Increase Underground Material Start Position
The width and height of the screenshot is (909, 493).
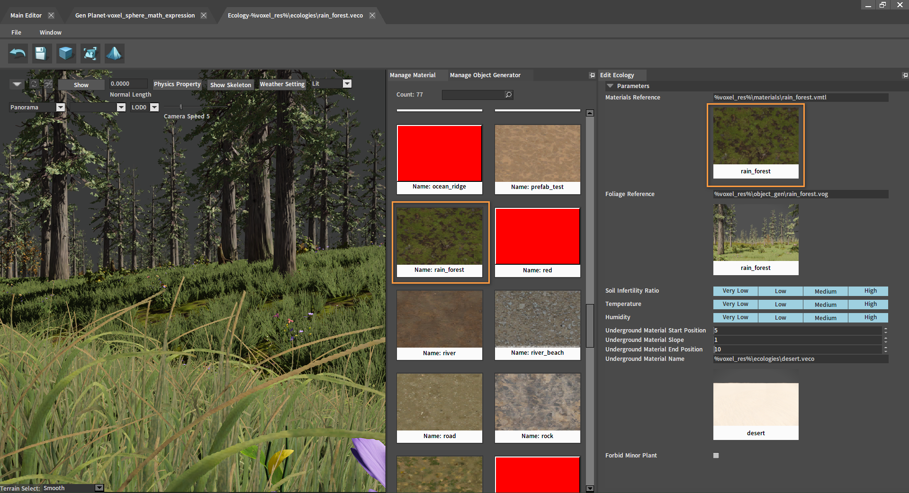tap(885, 328)
